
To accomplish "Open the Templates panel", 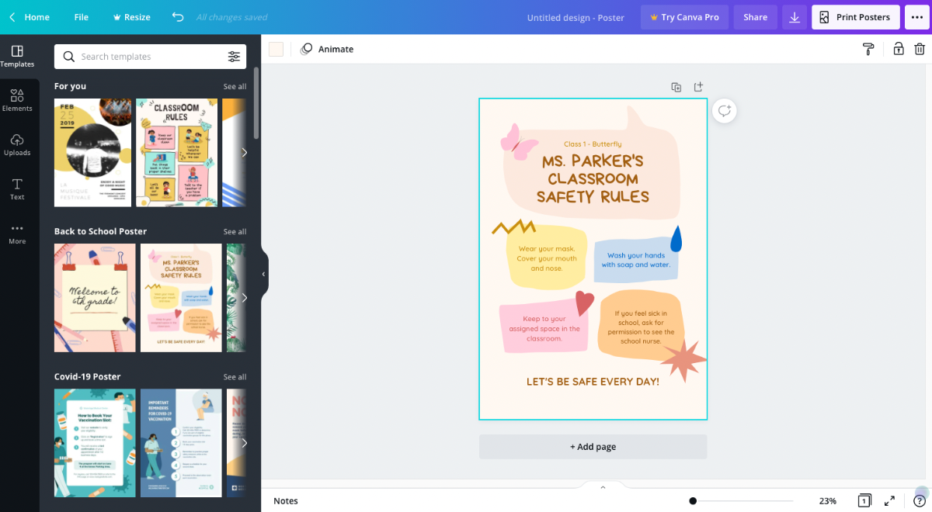I will pyautogui.click(x=17, y=54).
